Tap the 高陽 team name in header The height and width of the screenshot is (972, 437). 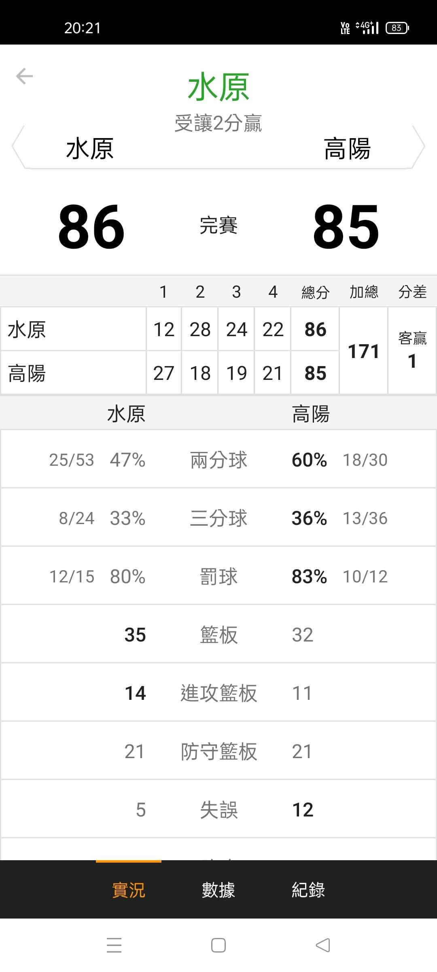pyautogui.click(x=347, y=149)
